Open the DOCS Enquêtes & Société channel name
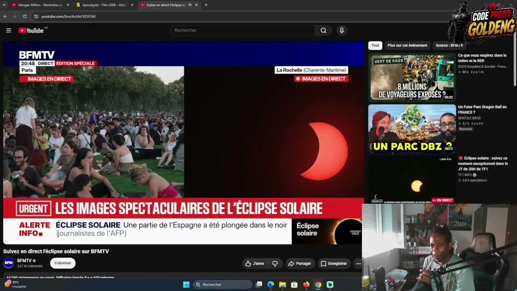Image resolution: width=517 pixels, height=291 pixels. tap(483, 67)
